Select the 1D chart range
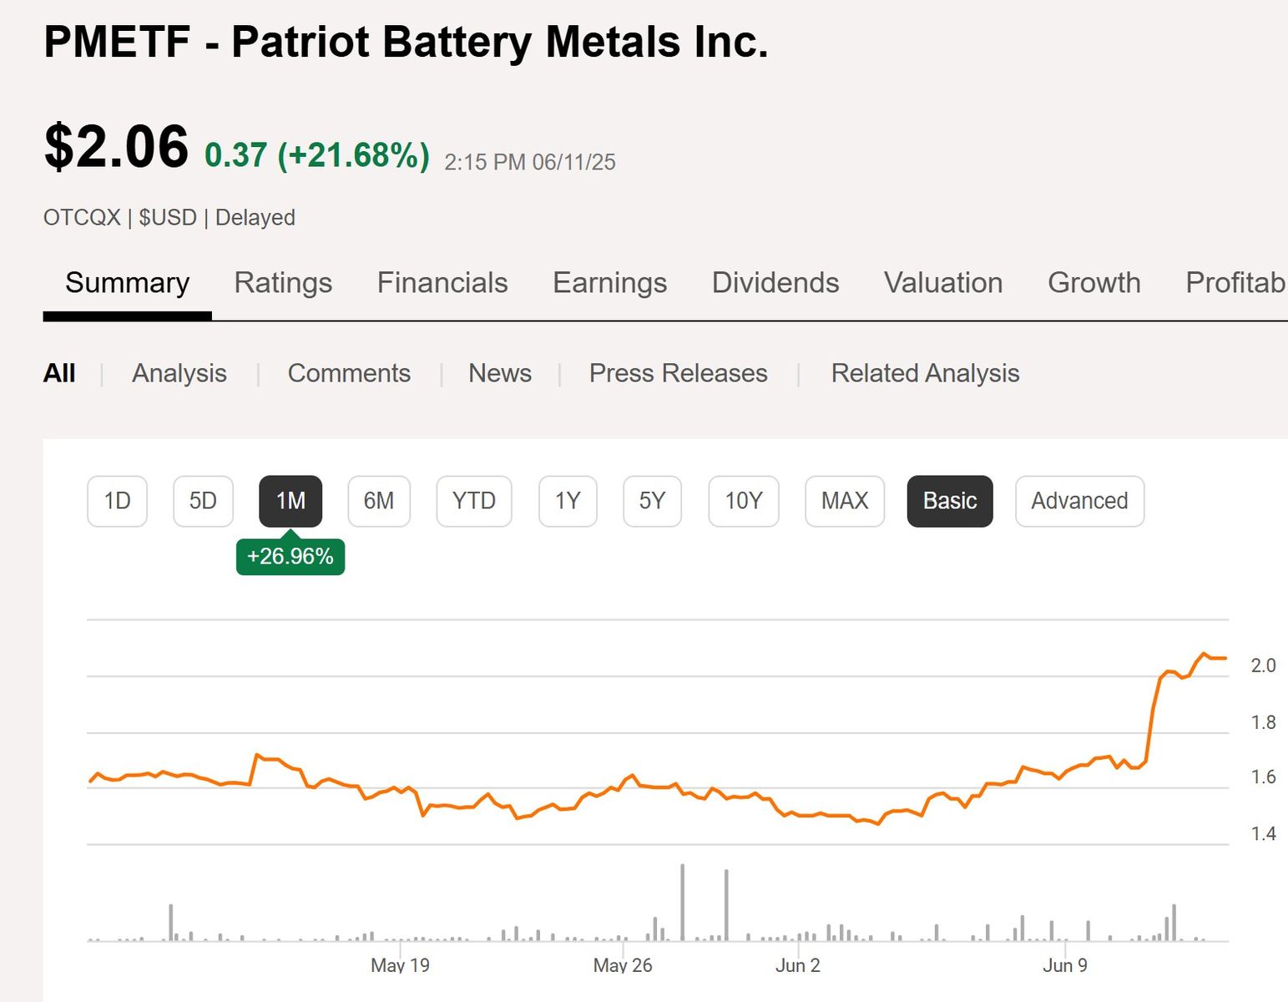 (x=117, y=501)
